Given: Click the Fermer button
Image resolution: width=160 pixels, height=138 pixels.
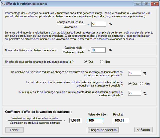Looking at the screenshot, I should pyautogui.click(x=14, y=130).
